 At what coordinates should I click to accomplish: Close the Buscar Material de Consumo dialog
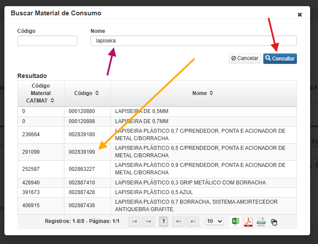click(x=300, y=14)
